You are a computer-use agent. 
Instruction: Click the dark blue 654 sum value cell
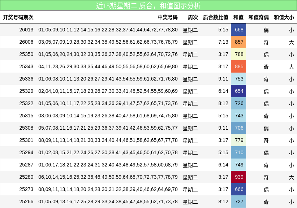point(238,91)
